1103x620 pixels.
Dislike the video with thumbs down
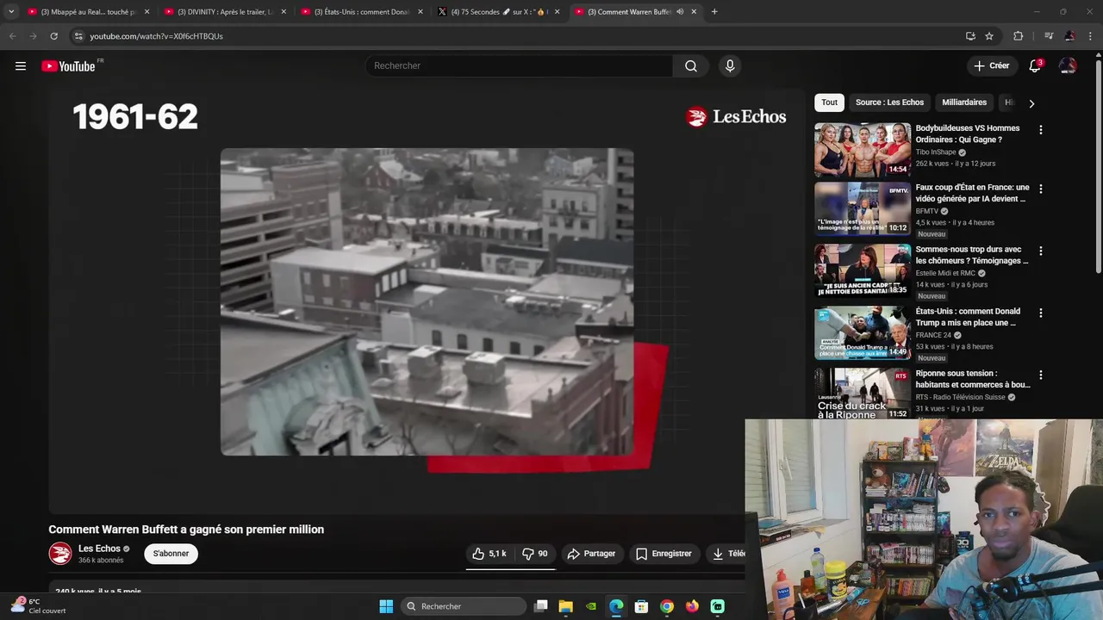534,554
